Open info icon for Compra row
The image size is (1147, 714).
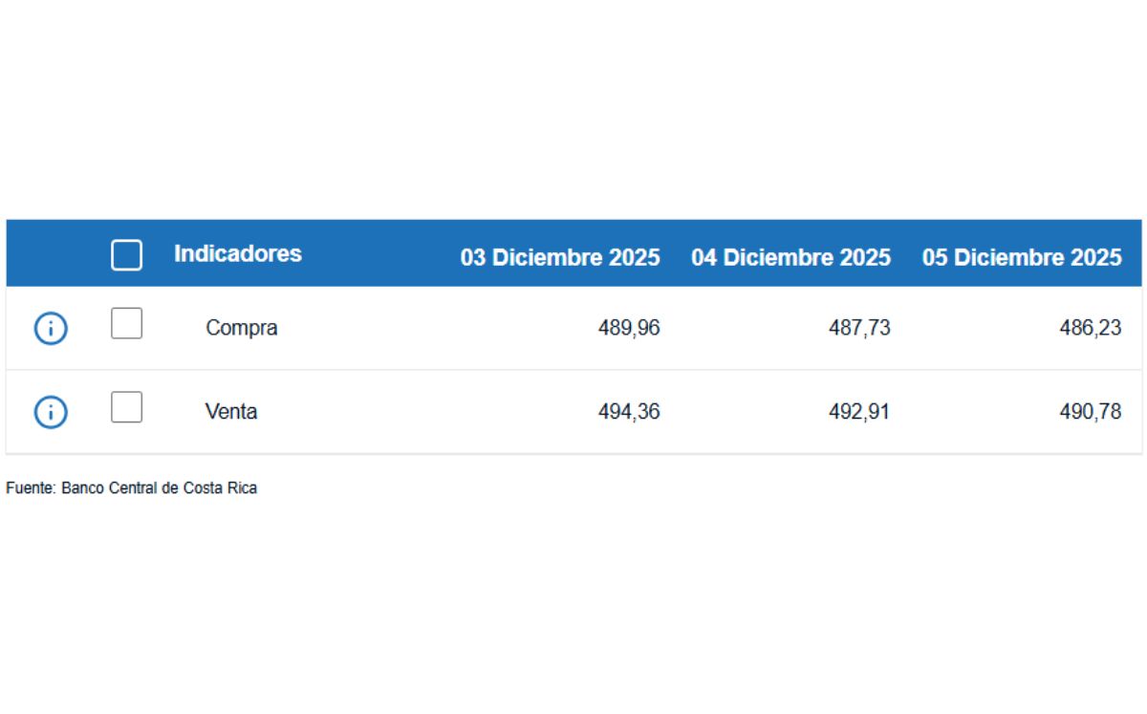coord(51,329)
